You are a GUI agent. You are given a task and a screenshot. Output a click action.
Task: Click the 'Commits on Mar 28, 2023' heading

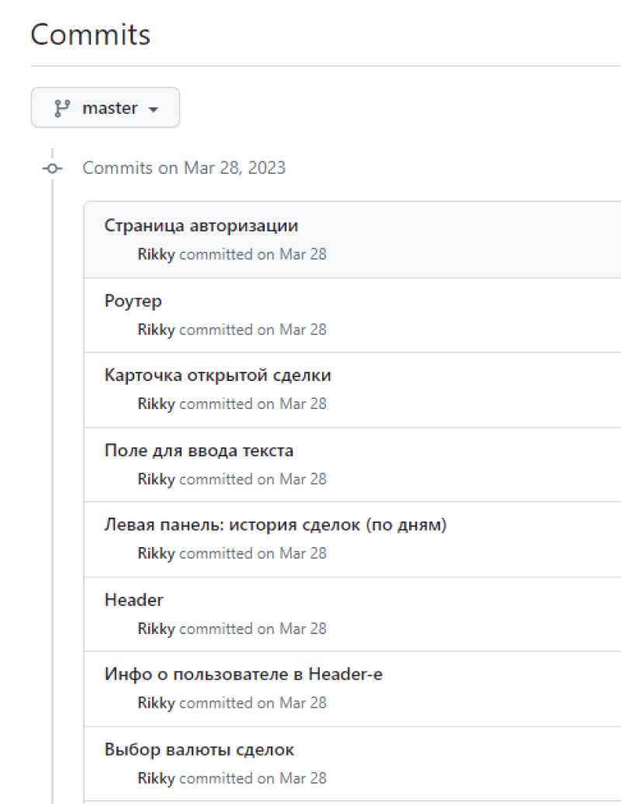pyautogui.click(x=184, y=168)
